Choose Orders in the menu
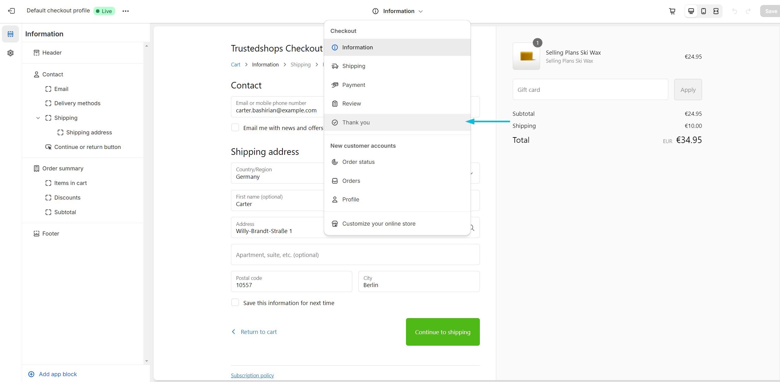 click(x=397, y=181)
